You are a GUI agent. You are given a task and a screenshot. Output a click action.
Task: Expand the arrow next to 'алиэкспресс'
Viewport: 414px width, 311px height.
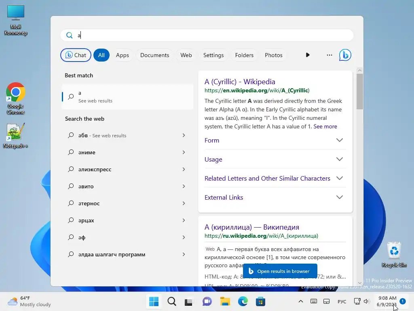pos(184,169)
